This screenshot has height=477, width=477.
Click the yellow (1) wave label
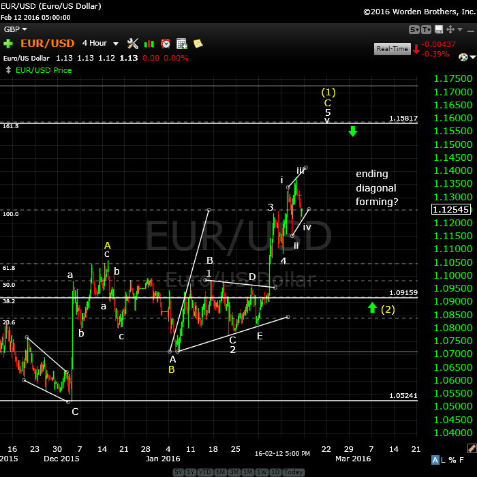pyautogui.click(x=328, y=92)
